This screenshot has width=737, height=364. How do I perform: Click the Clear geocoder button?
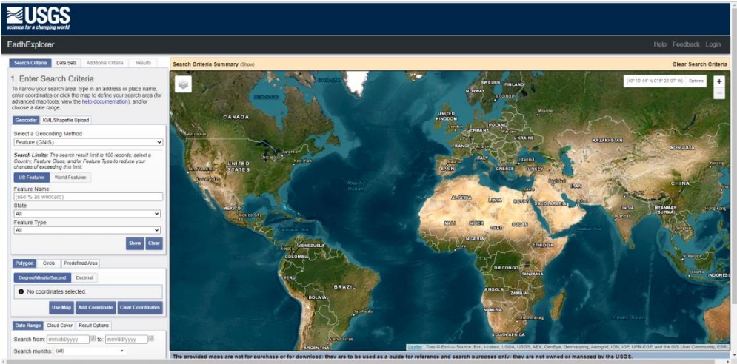tap(154, 243)
